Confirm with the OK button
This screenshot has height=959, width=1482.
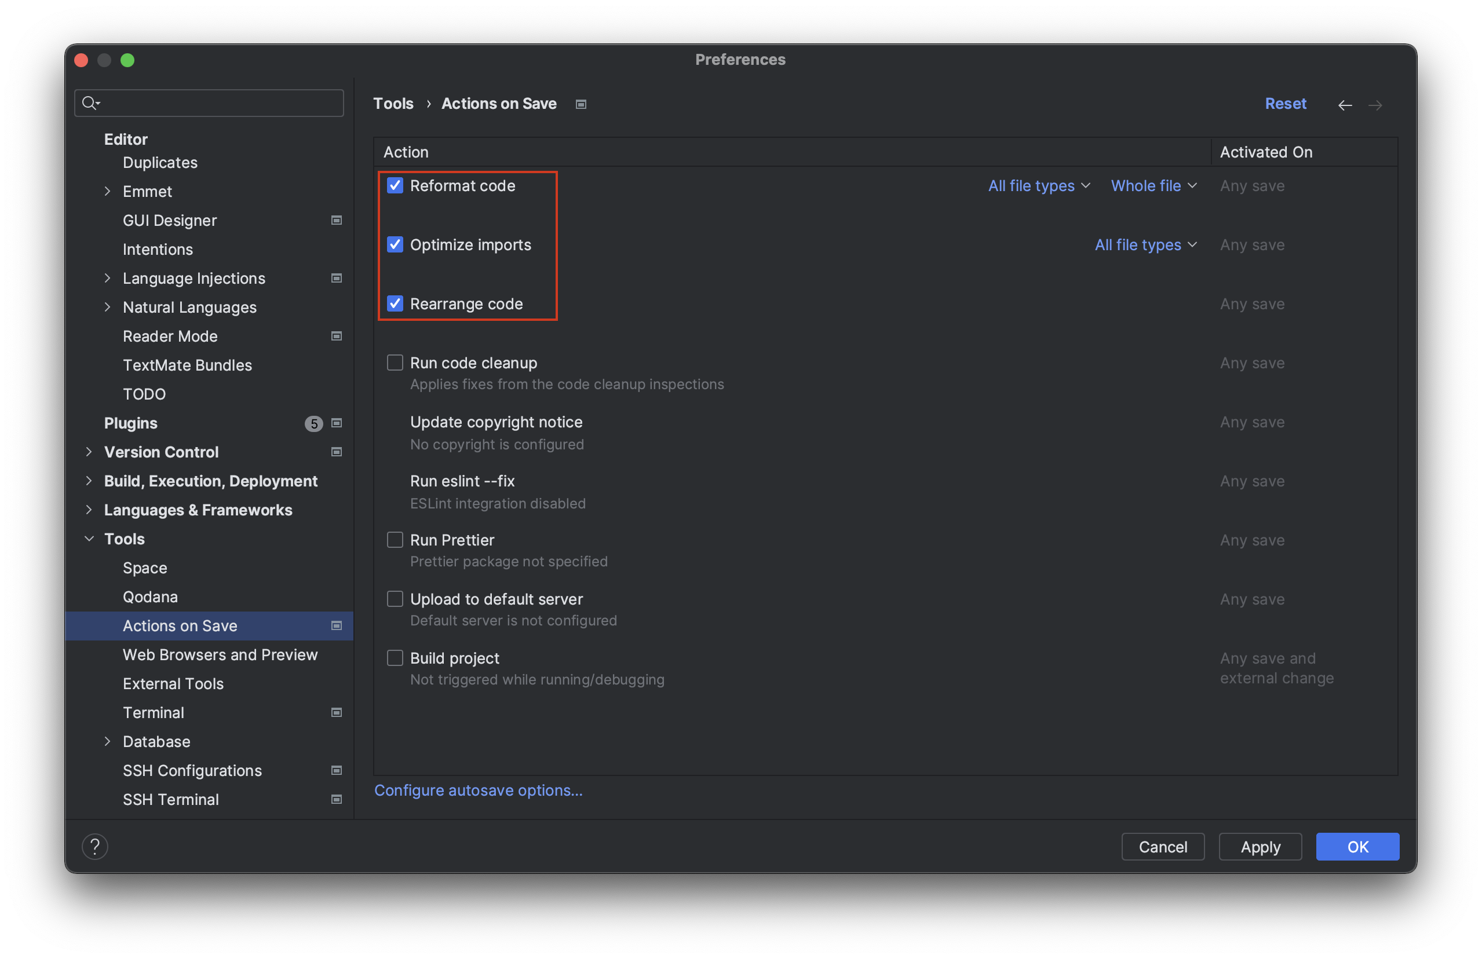click(1357, 846)
